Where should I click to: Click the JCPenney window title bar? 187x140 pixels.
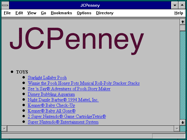coord(90,5)
